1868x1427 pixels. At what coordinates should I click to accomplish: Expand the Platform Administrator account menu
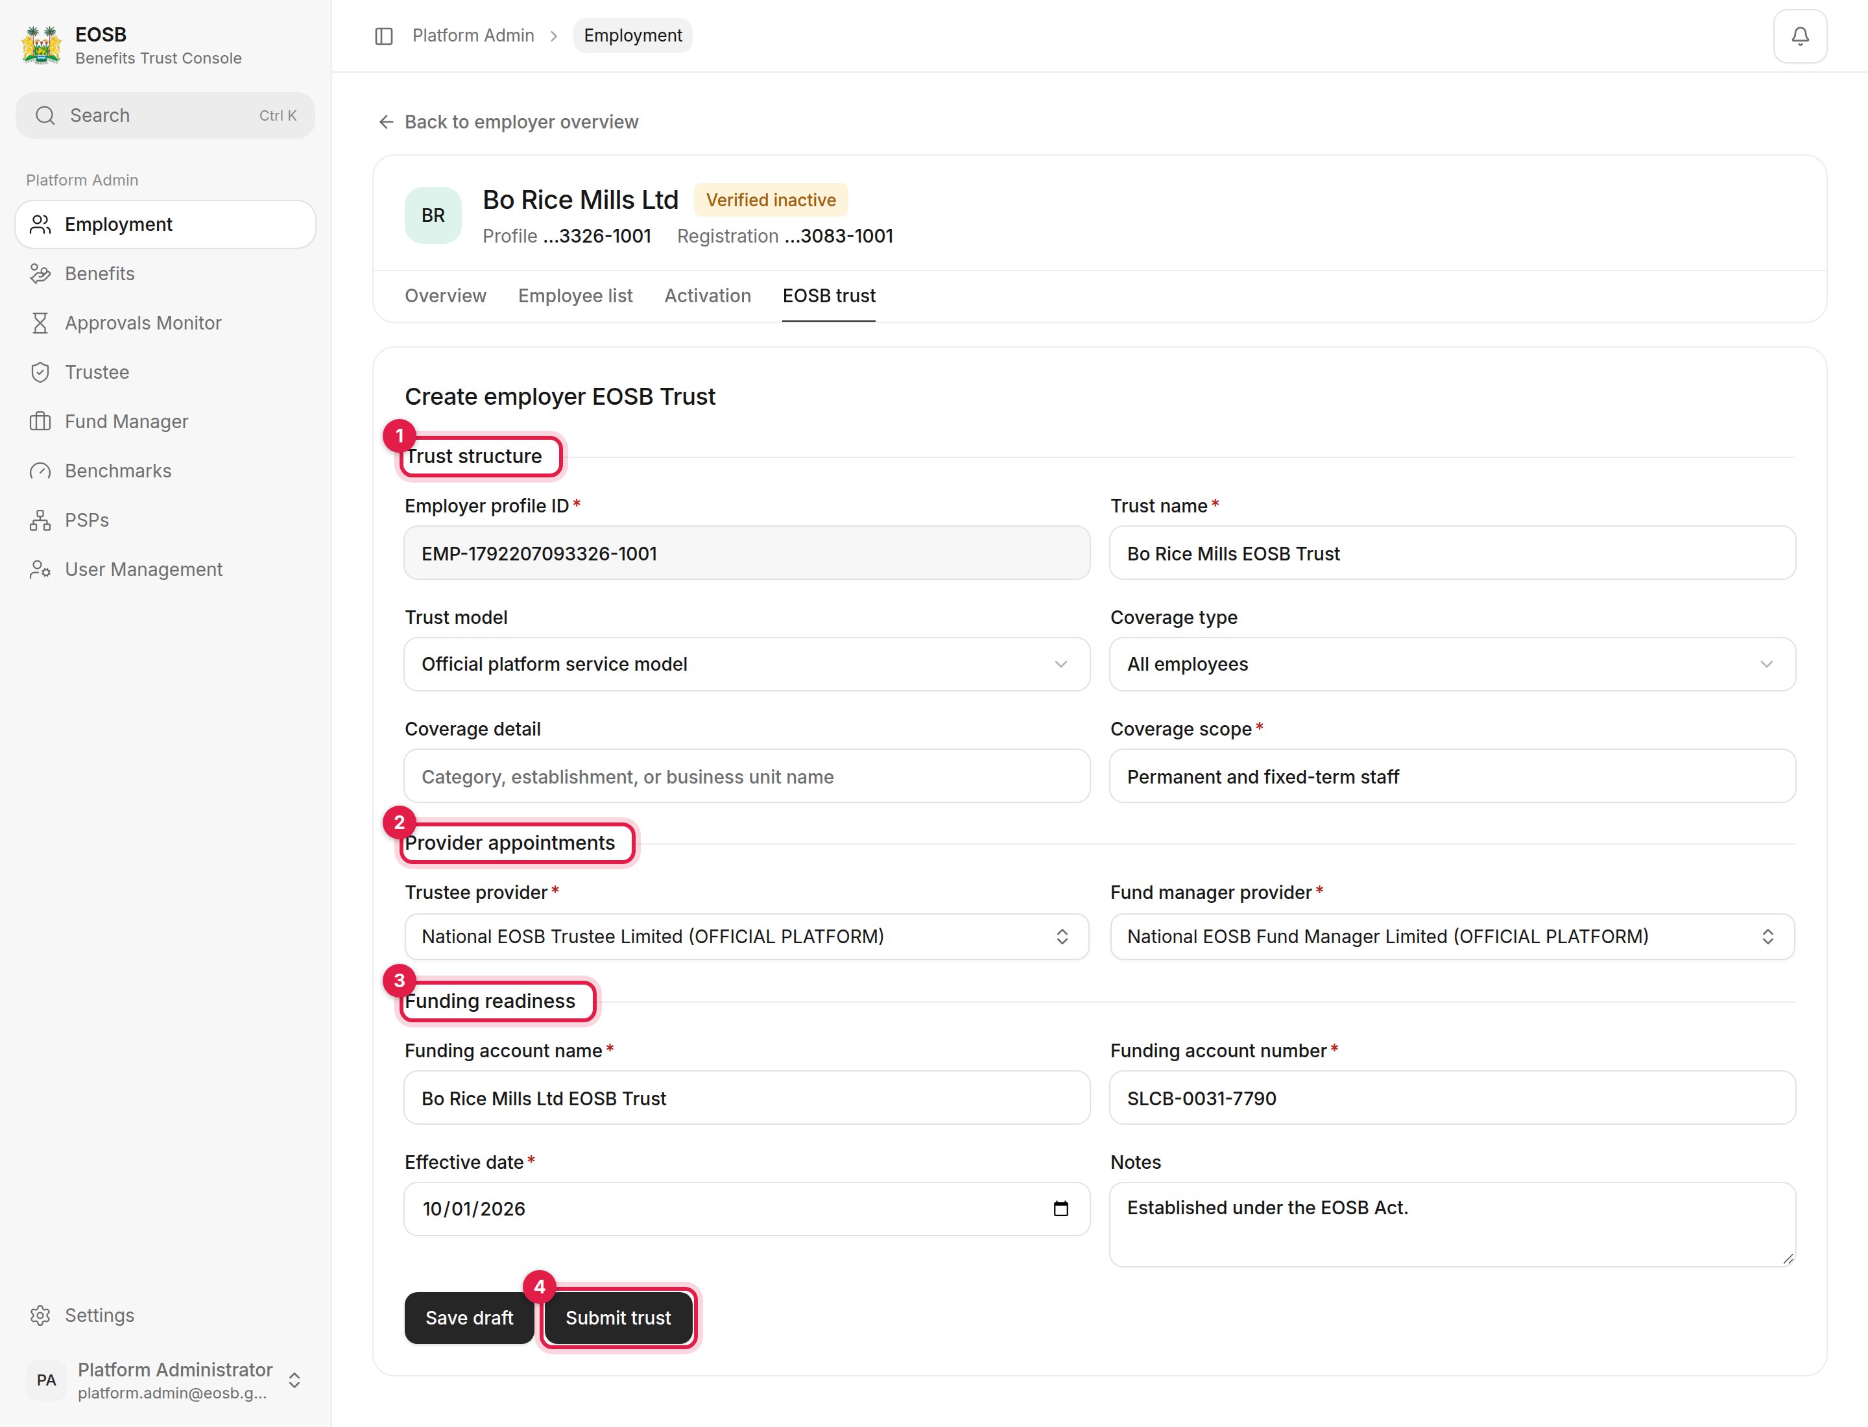(165, 1380)
